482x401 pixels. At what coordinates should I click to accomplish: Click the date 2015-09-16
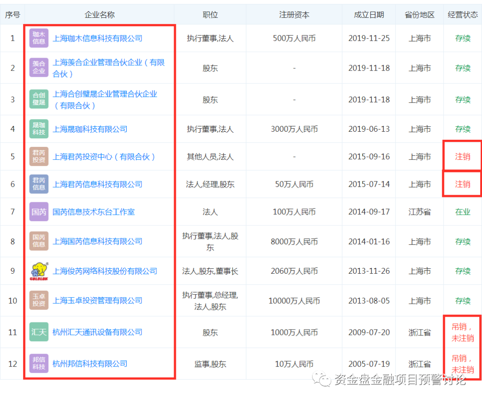pos(369,157)
